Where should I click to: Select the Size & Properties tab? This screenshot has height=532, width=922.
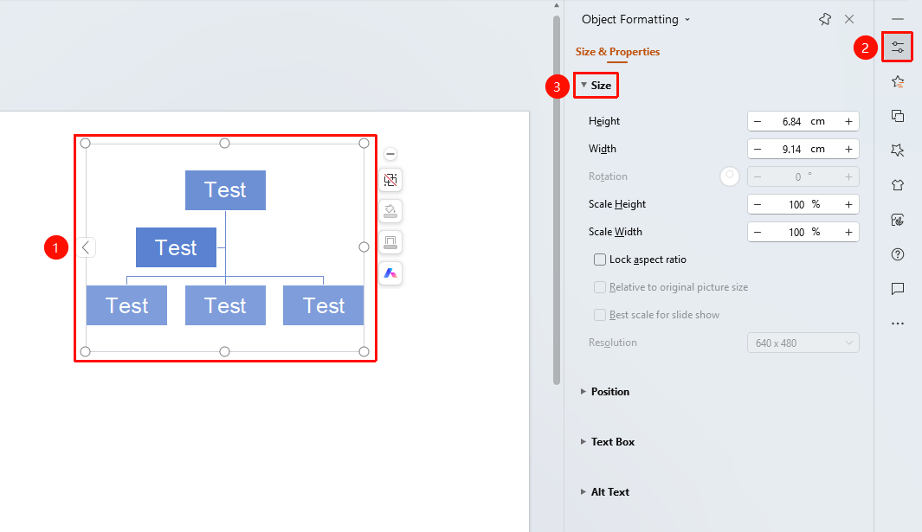point(617,52)
